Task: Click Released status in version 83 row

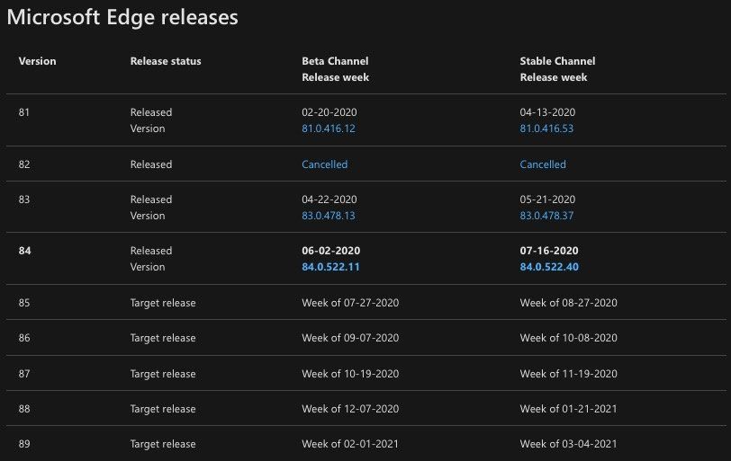Action: click(x=151, y=199)
